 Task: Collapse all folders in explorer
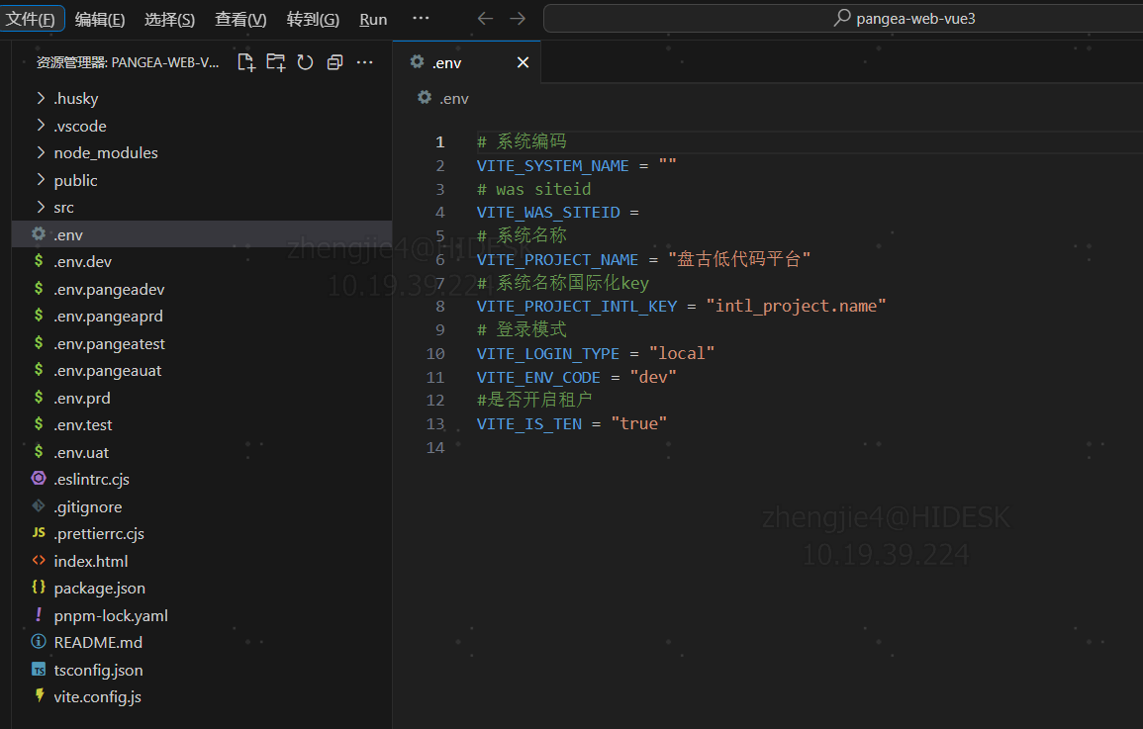pyautogui.click(x=334, y=62)
